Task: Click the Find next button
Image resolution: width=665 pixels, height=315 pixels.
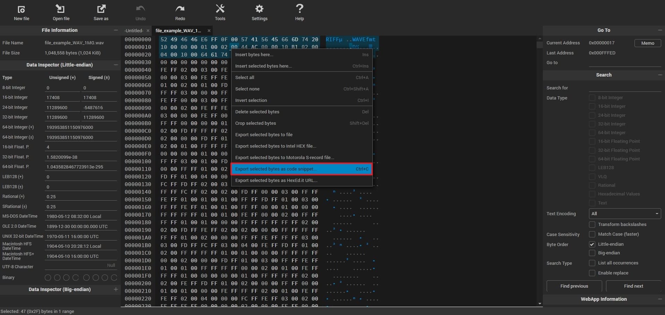Action: pos(633,286)
